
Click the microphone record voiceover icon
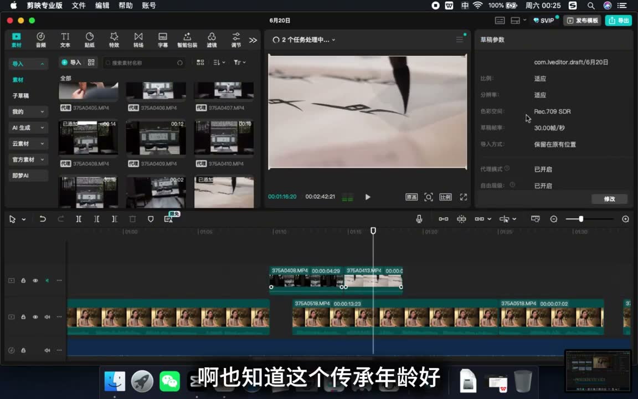click(419, 219)
